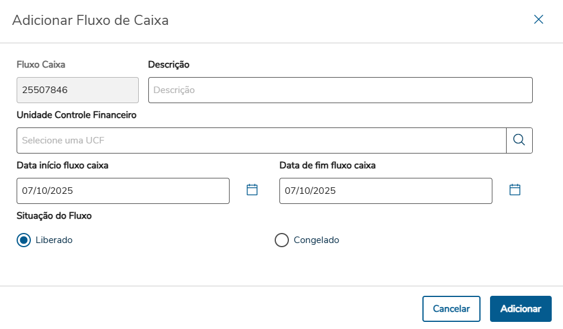Viewport: 563px width, 329px height.
Task: Select the Liberado radio option
Action: coord(24,240)
